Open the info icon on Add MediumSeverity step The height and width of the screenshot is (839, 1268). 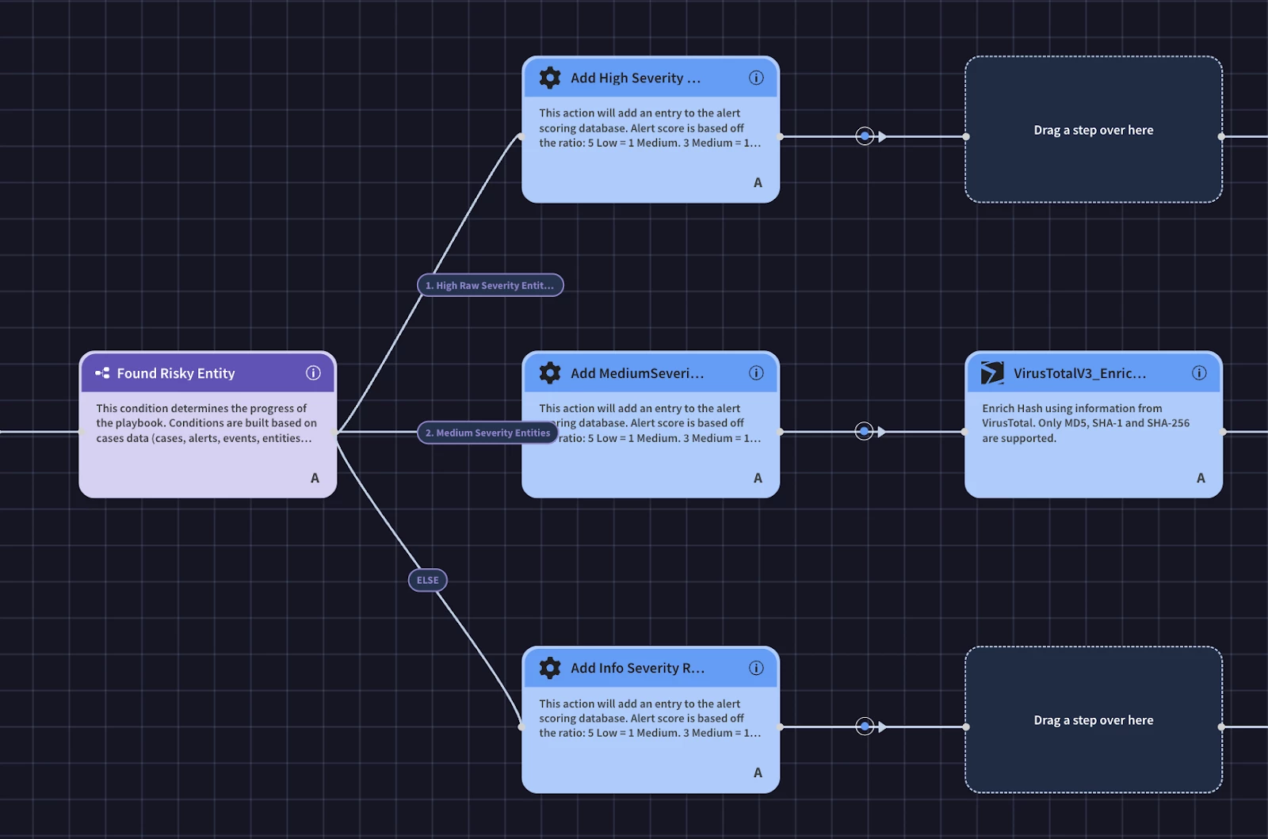756,372
